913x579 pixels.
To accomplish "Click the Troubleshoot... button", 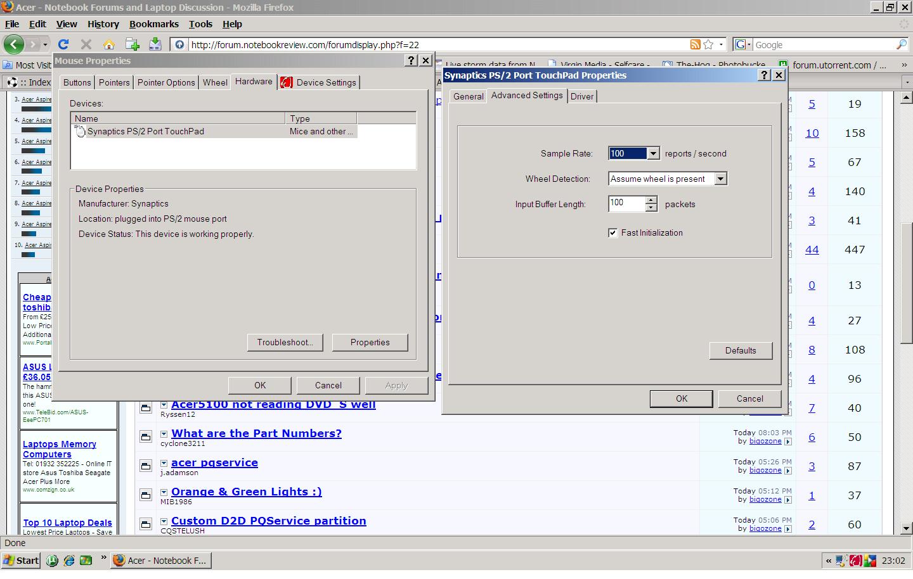I will tap(285, 342).
